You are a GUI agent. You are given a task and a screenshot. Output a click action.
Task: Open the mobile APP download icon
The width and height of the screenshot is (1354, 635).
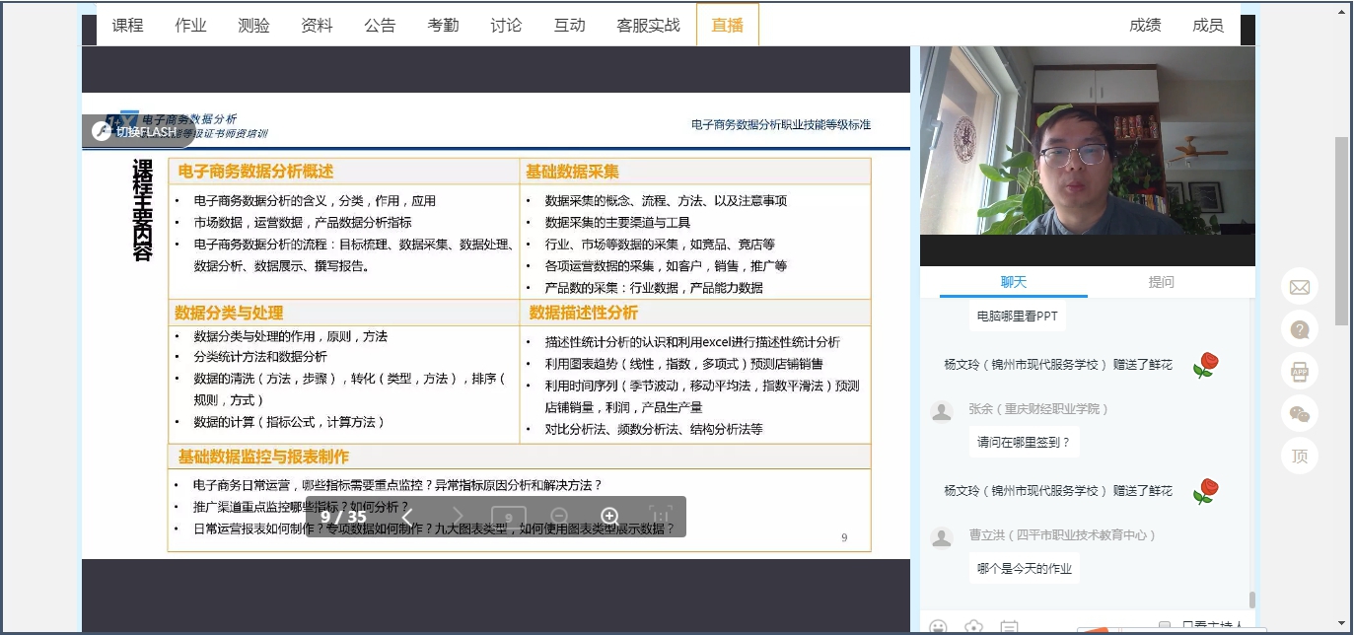click(1300, 372)
